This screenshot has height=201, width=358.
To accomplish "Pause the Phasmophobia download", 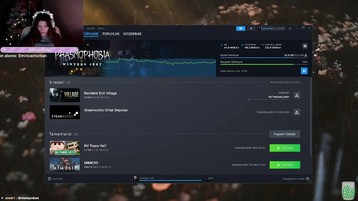I will [304, 71].
